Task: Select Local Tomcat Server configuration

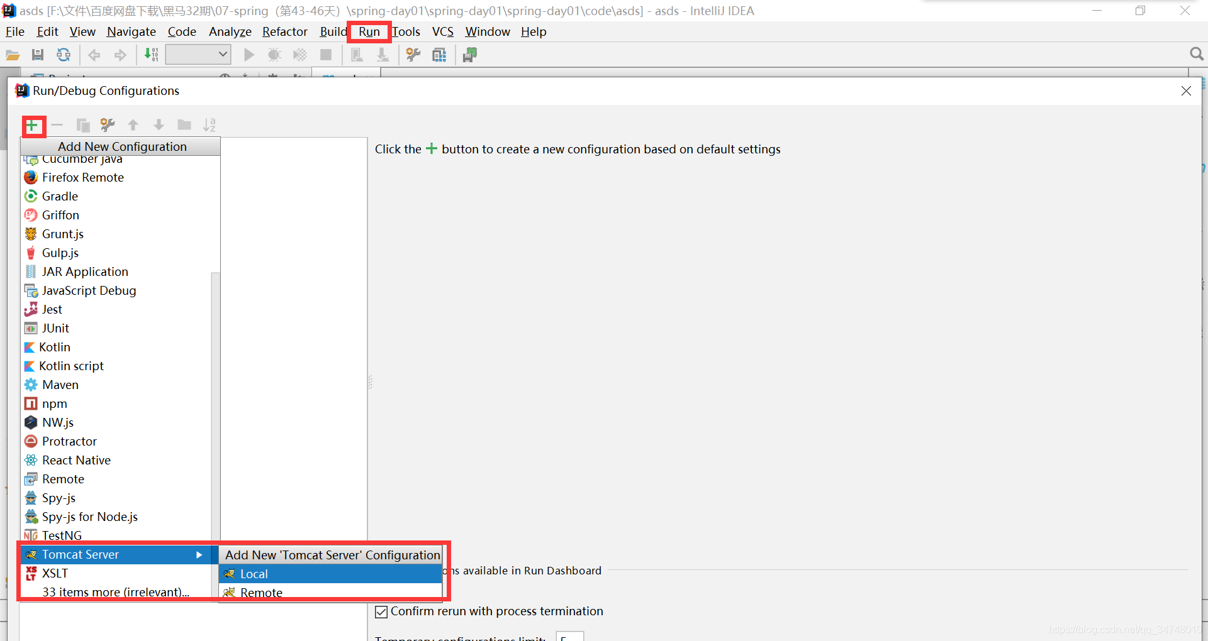Action: 330,574
